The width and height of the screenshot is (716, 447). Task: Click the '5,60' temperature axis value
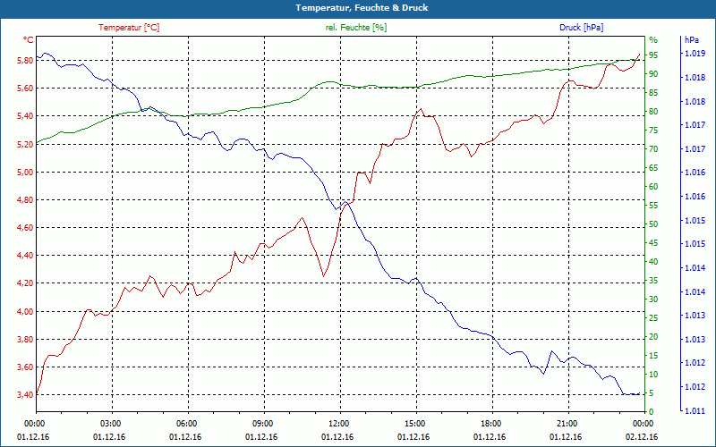pyautogui.click(x=26, y=88)
